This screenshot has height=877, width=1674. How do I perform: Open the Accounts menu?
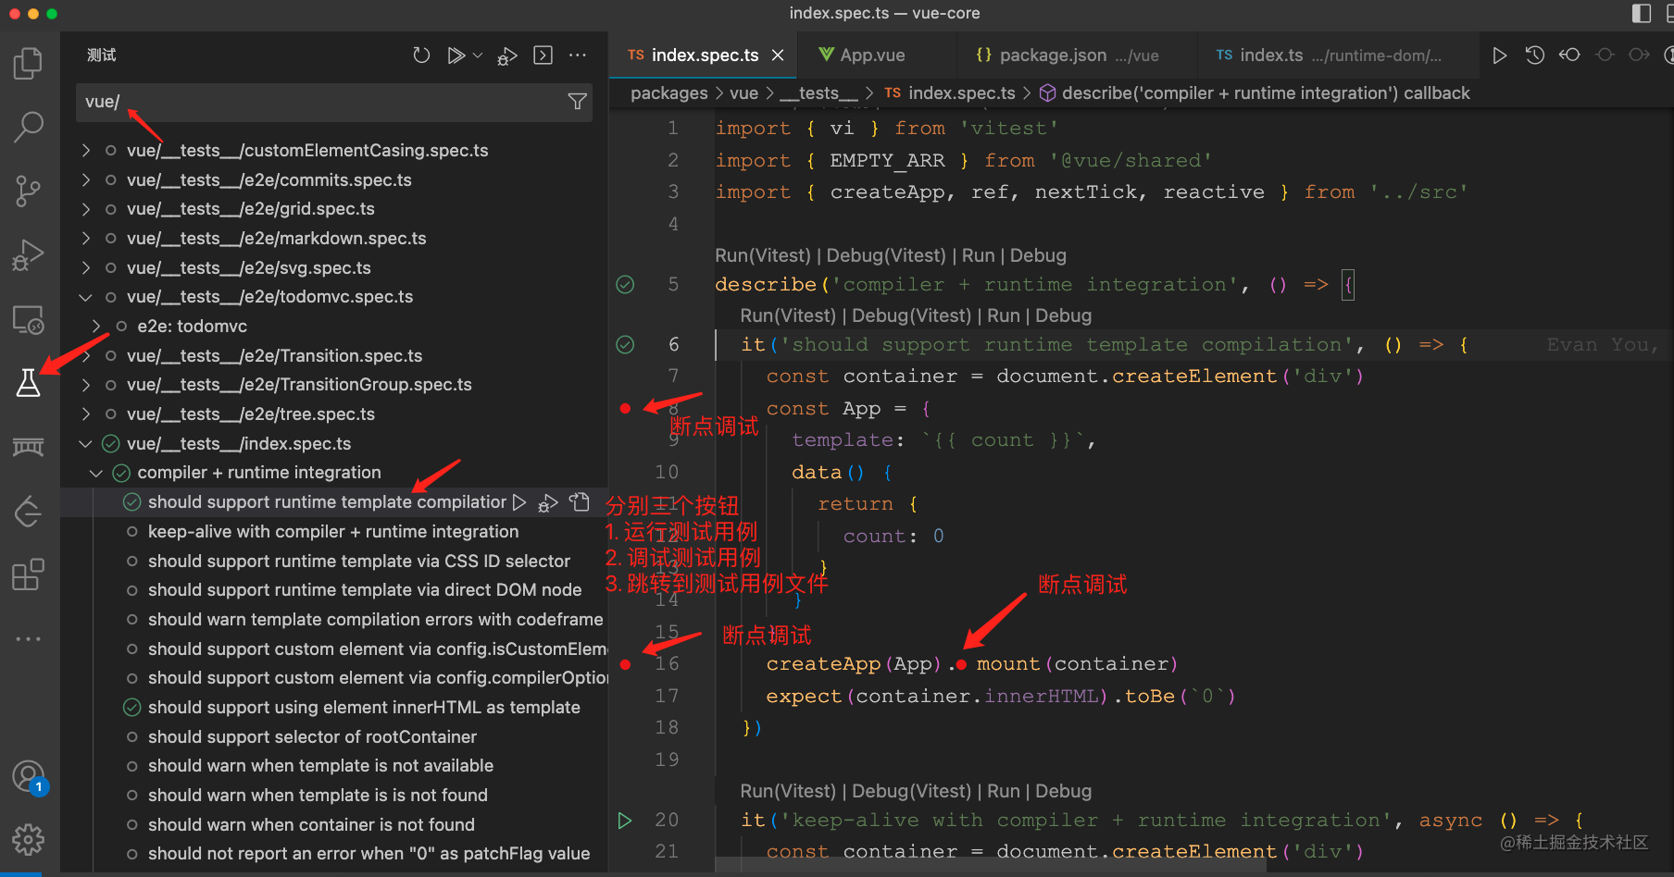[x=28, y=776]
